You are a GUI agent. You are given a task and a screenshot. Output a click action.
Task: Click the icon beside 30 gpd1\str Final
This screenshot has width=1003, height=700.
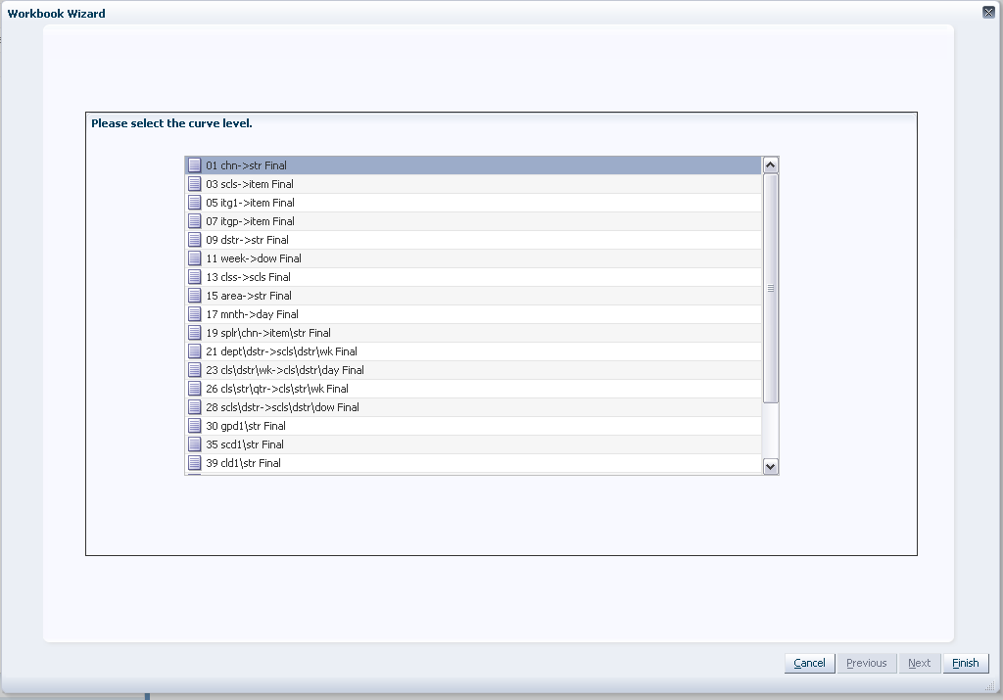click(195, 425)
